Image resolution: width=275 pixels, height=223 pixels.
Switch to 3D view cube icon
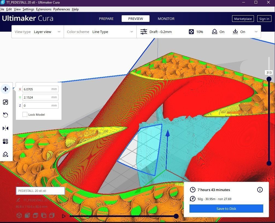click(19, 215)
